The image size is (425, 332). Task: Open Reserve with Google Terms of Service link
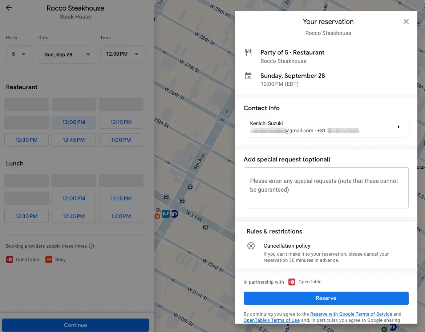point(351,314)
